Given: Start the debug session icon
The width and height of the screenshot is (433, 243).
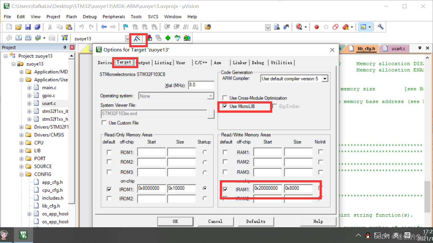Looking at the screenshot, I should point(299,27).
